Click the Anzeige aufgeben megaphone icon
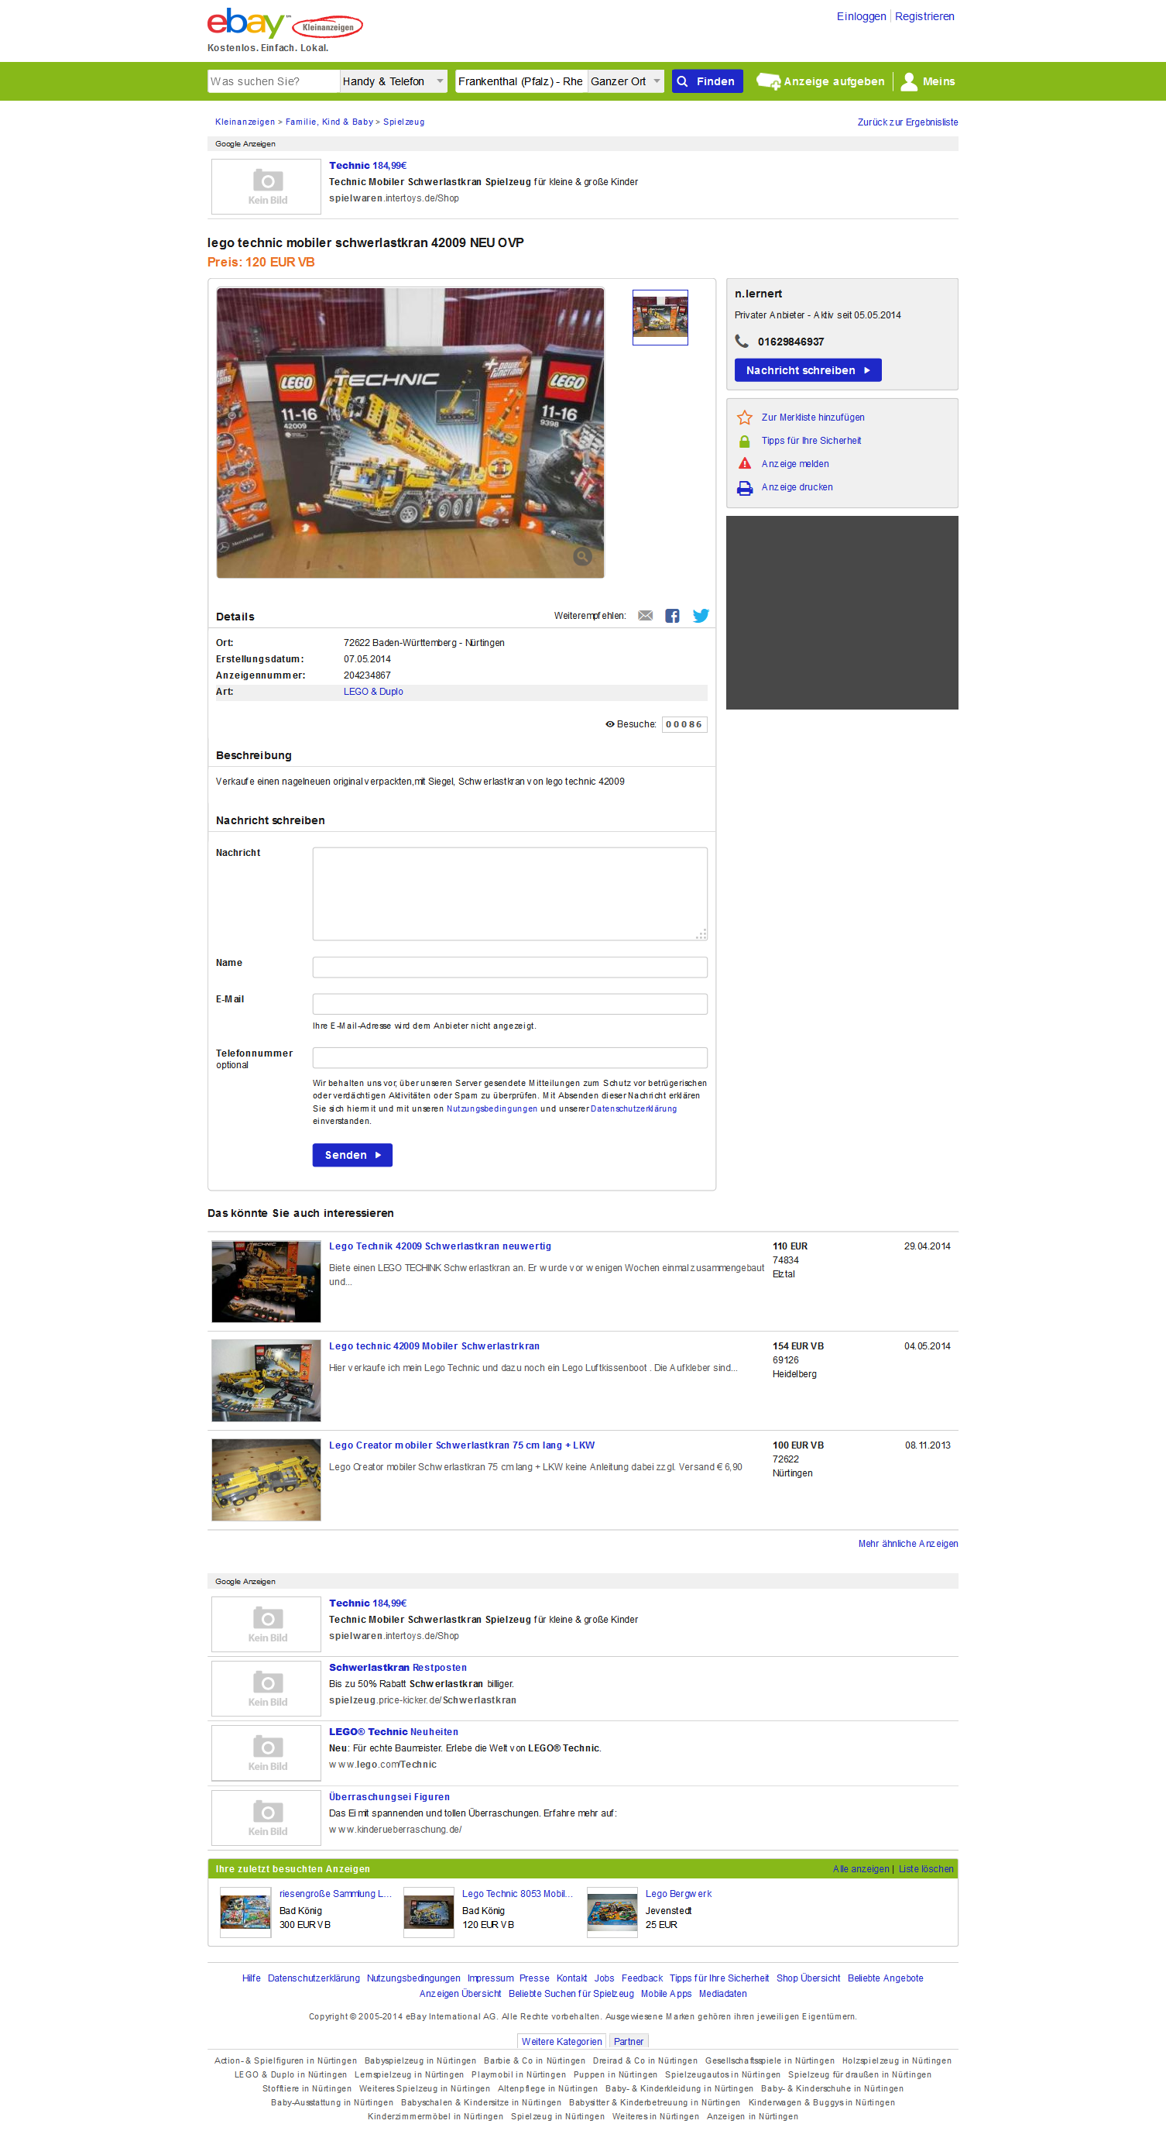This screenshot has width=1166, height=2148. 767,81
